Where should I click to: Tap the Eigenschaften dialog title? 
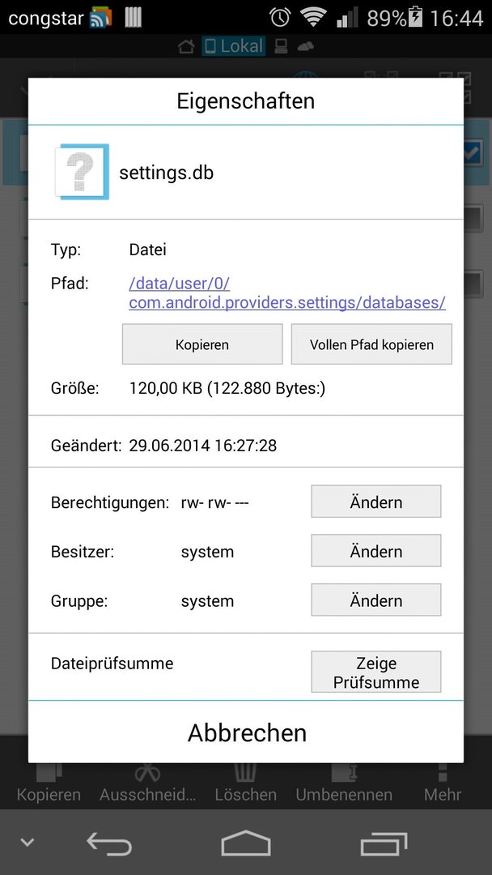pyautogui.click(x=246, y=101)
